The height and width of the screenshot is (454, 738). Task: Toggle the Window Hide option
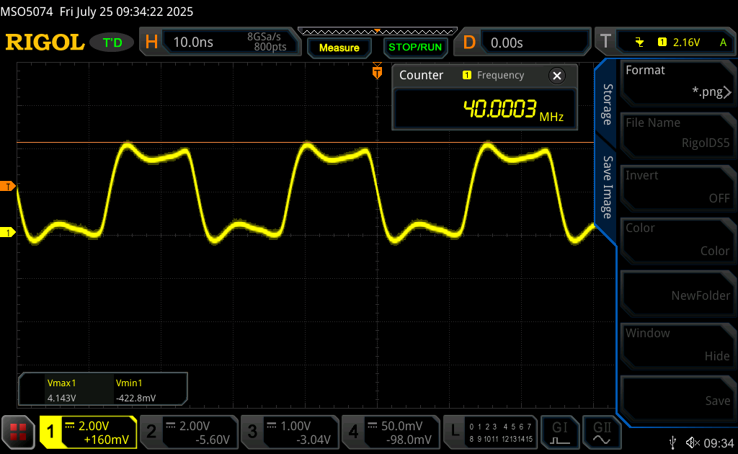coord(677,345)
